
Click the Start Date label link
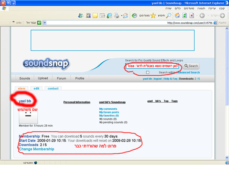click(x=27, y=140)
